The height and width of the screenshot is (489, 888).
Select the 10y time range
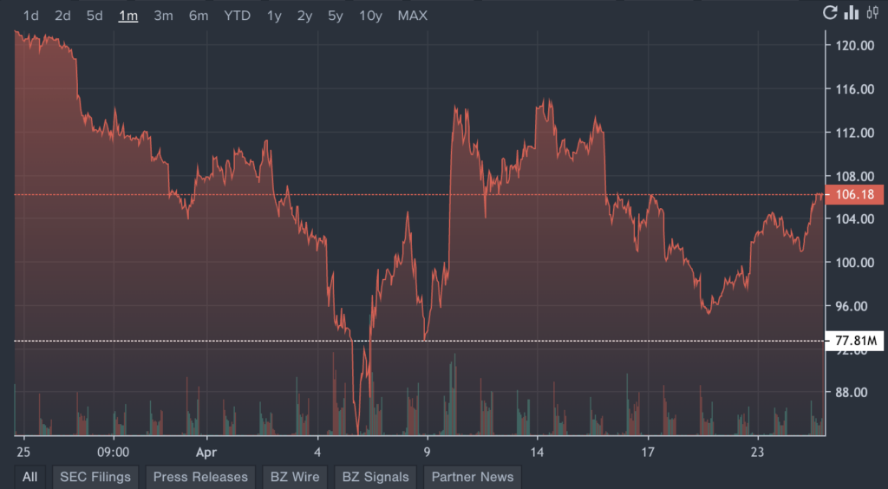[370, 16]
